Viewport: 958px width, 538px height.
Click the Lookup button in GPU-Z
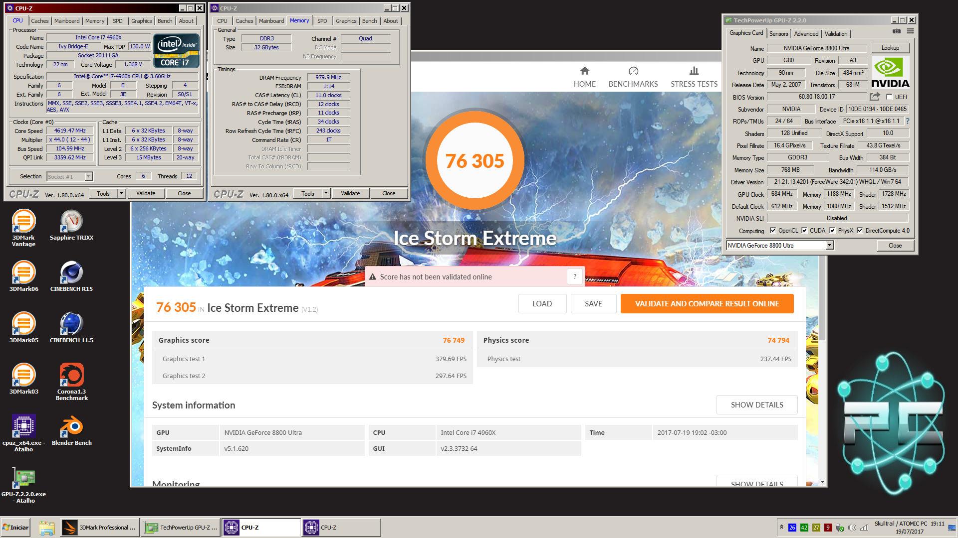coord(890,48)
